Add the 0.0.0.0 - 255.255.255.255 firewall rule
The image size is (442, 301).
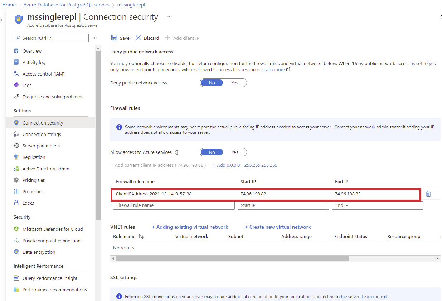pos(245,165)
